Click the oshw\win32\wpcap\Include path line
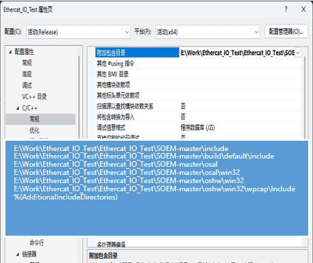 click(x=154, y=189)
